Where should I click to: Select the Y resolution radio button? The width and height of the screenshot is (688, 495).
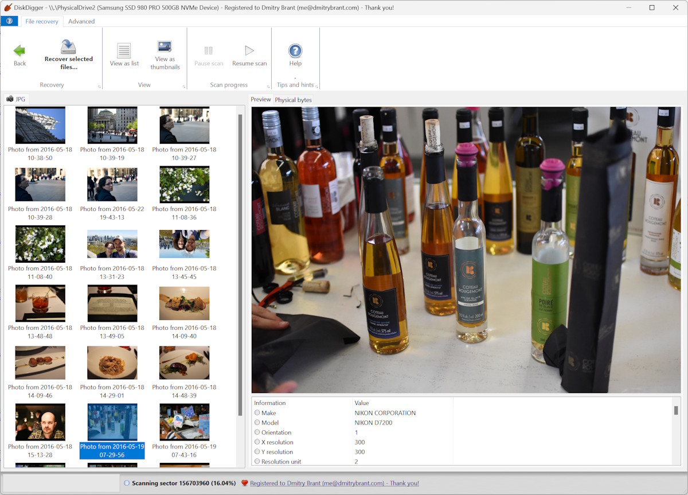pyautogui.click(x=257, y=452)
